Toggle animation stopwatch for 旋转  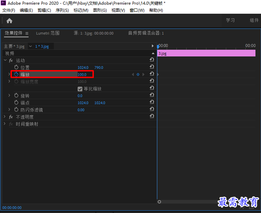tap(16, 96)
